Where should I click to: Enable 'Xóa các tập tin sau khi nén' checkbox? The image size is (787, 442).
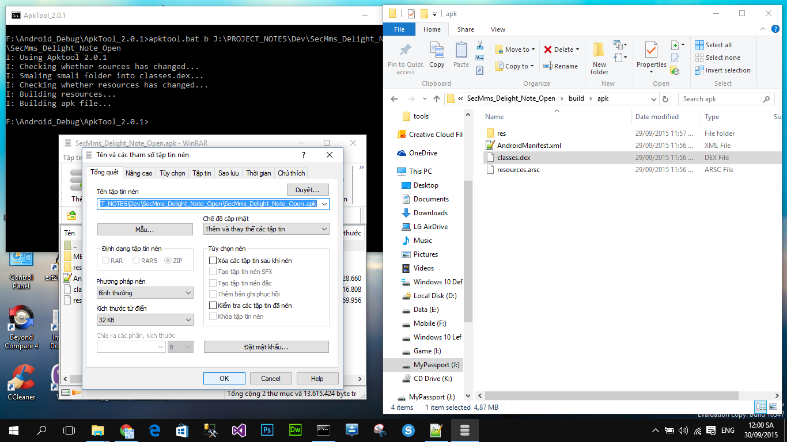(x=213, y=261)
